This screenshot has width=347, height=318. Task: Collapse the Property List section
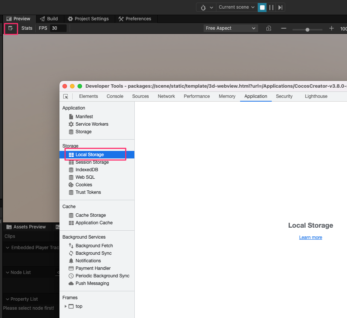click(7, 299)
